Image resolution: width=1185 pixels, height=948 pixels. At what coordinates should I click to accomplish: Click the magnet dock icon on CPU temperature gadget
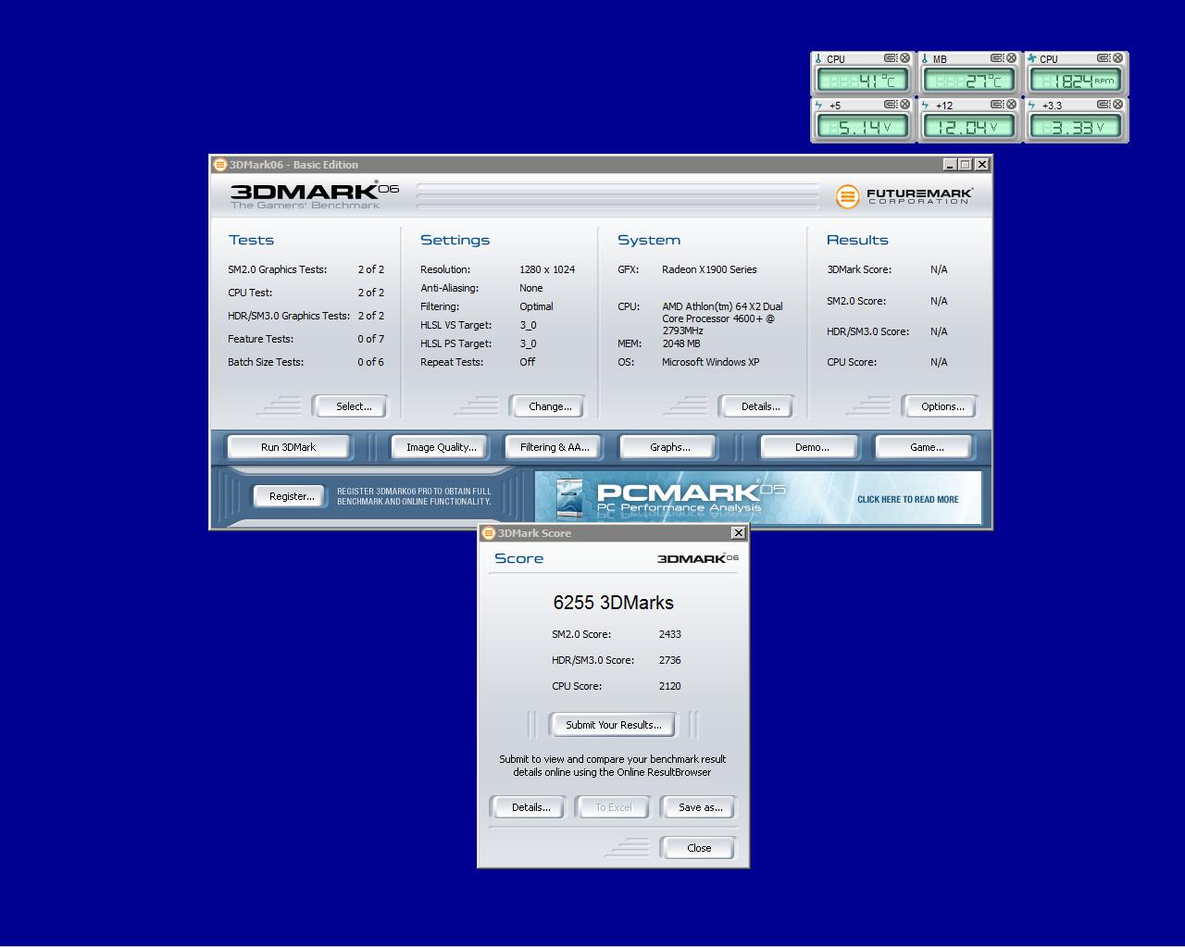click(x=891, y=58)
